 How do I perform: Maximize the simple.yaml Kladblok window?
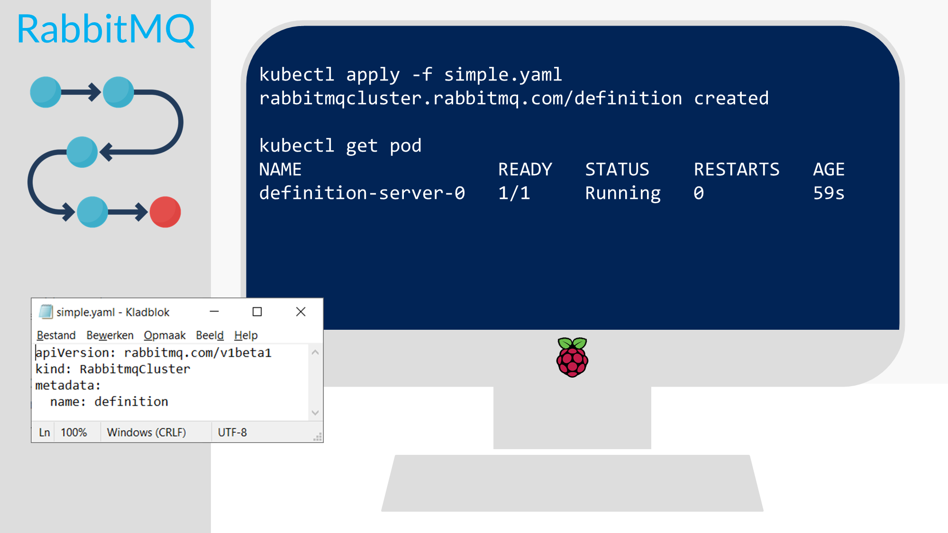click(257, 312)
